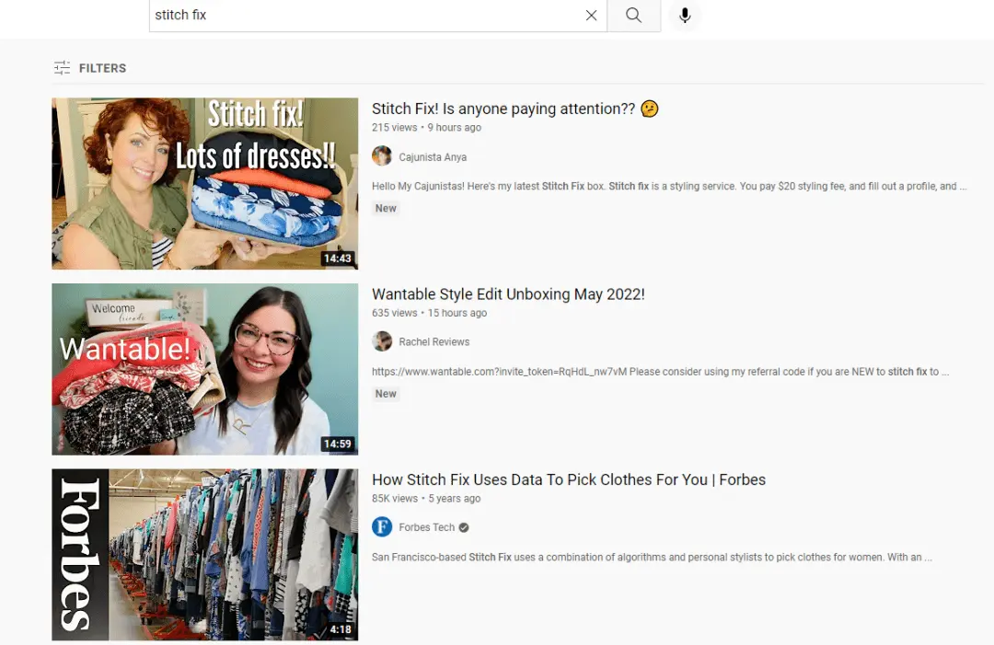Click the wantable.com invite link description
Viewport: 994px width, 645px height.
(x=660, y=372)
